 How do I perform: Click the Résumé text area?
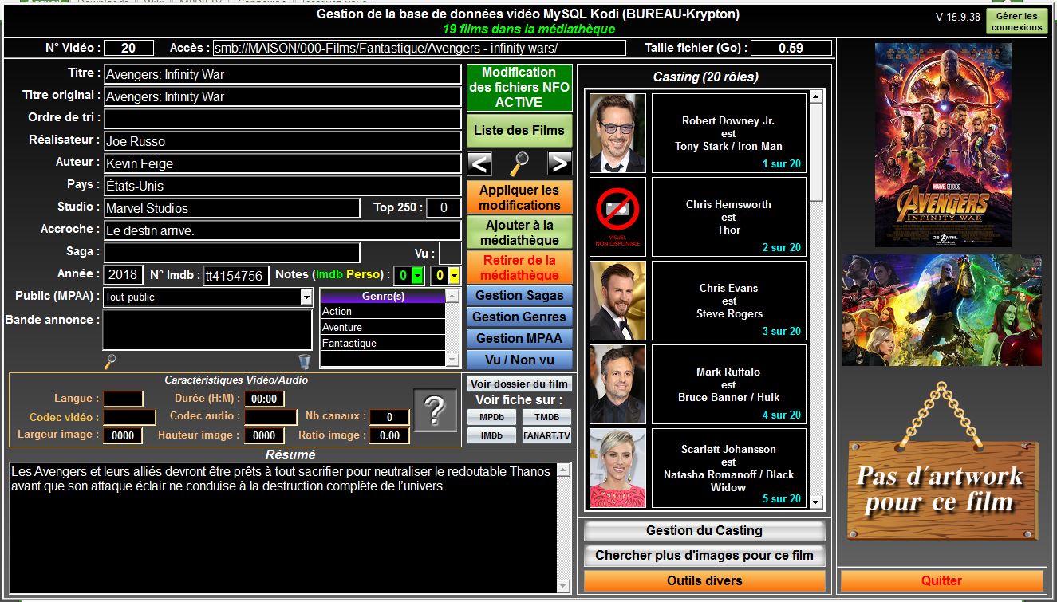click(283, 527)
